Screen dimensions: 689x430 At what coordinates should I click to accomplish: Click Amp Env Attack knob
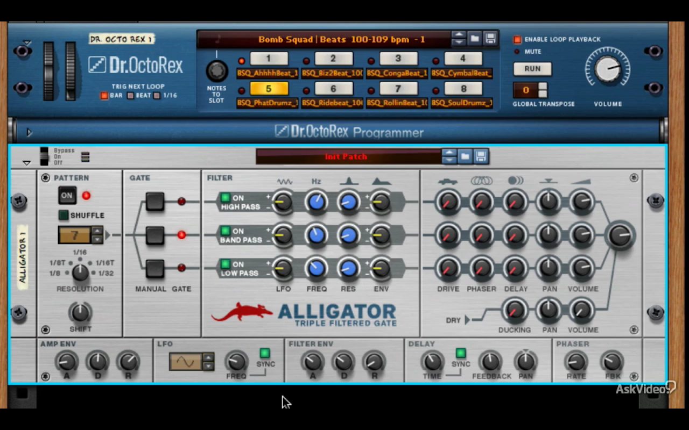pyautogui.click(x=67, y=361)
